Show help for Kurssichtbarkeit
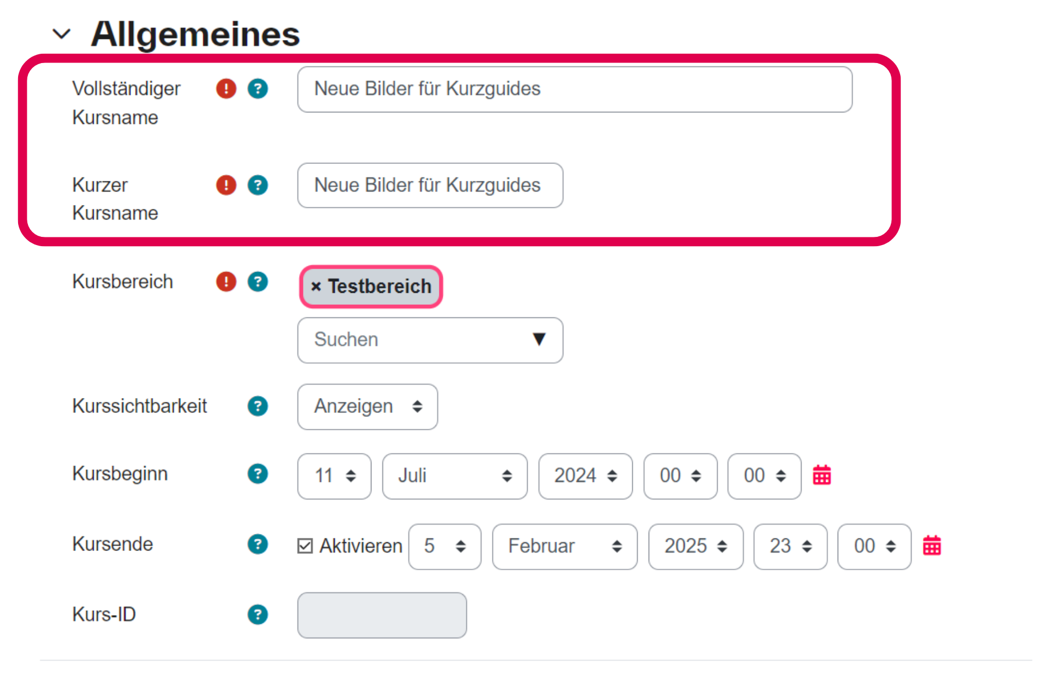This screenshot has width=1042, height=676. point(257,406)
